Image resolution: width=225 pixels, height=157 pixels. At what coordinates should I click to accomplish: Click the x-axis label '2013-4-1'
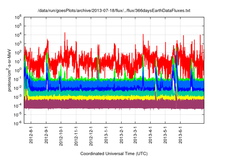coord(150,136)
